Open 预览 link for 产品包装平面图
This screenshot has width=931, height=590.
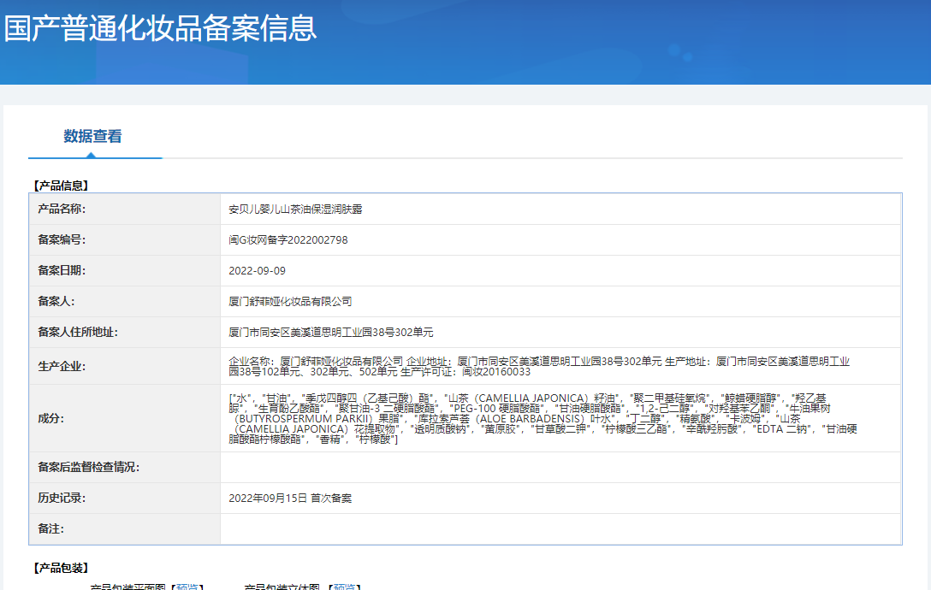pos(188,587)
